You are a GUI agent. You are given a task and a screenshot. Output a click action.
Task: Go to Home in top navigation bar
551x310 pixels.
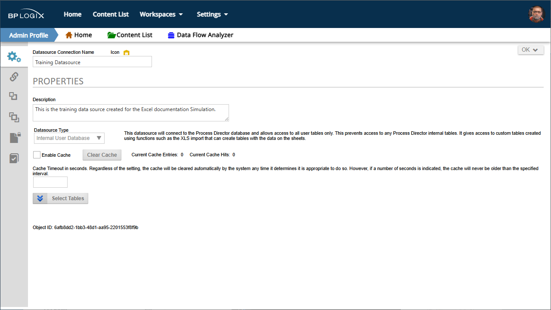73,14
